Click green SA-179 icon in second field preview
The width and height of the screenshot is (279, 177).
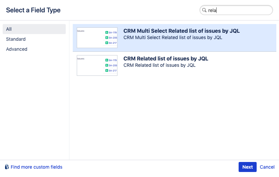(x=107, y=60)
